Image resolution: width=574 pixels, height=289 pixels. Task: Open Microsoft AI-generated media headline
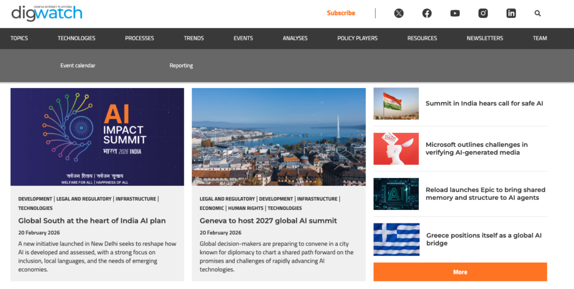[476, 148]
